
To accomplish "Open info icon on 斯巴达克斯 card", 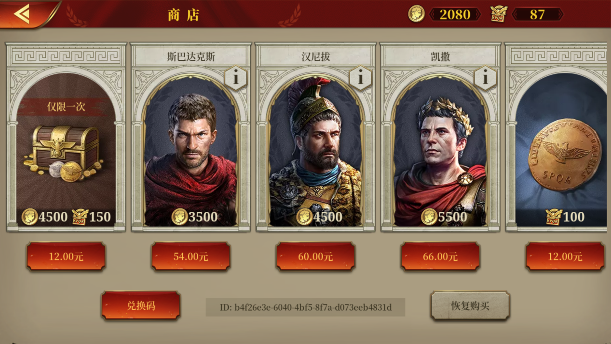I will tap(236, 78).
